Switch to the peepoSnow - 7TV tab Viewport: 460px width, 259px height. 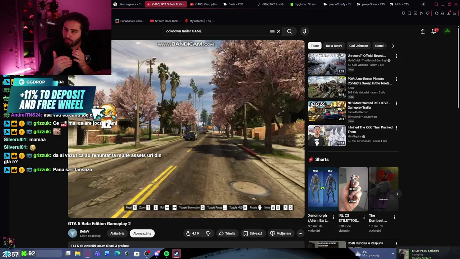coord(371,4)
